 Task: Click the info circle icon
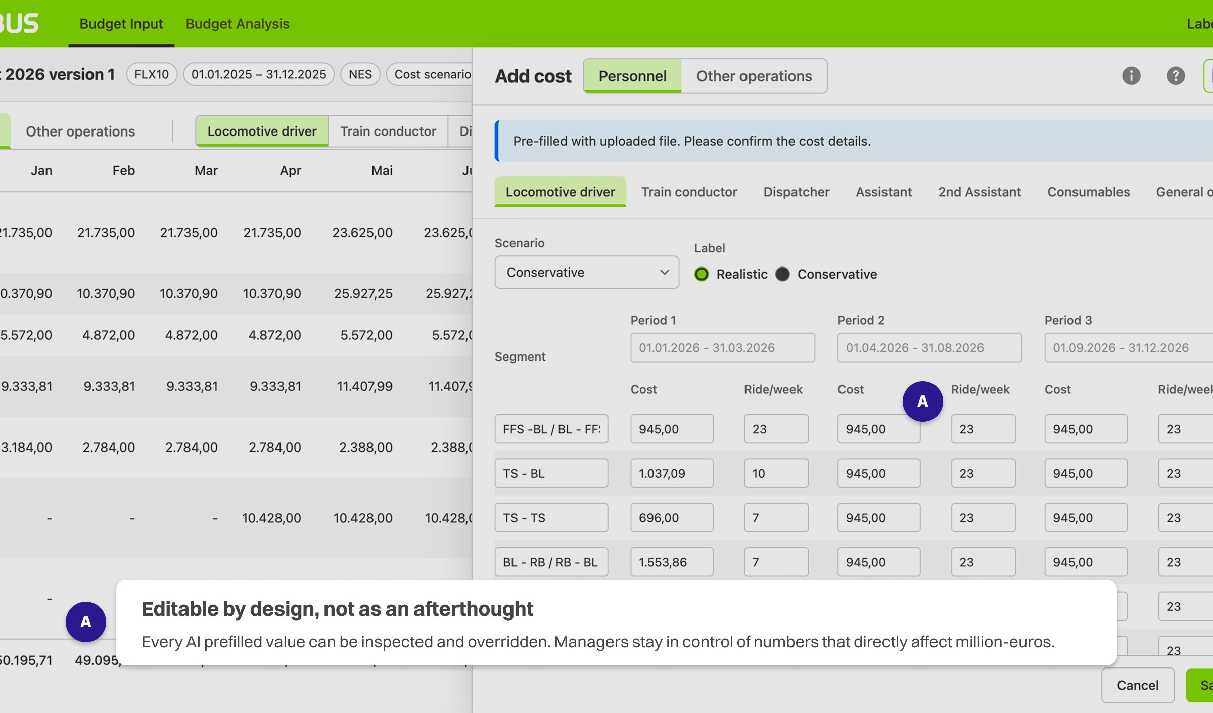click(1131, 76)
